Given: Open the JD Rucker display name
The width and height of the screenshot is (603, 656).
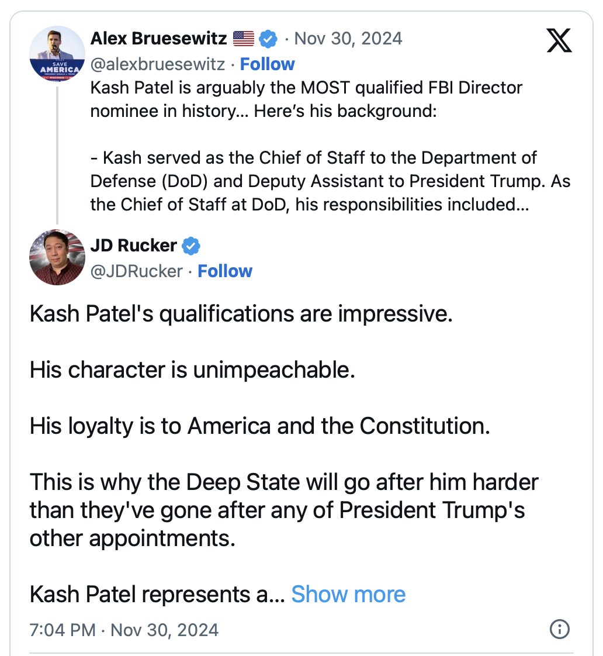Looking at the screenshot, I should [x=133, y=246].
